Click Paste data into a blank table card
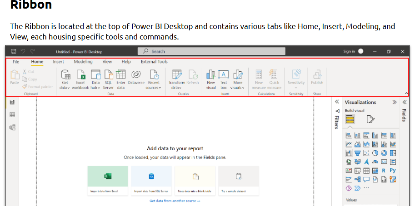Screen dimensions: 415x206 tap(195, 181)
